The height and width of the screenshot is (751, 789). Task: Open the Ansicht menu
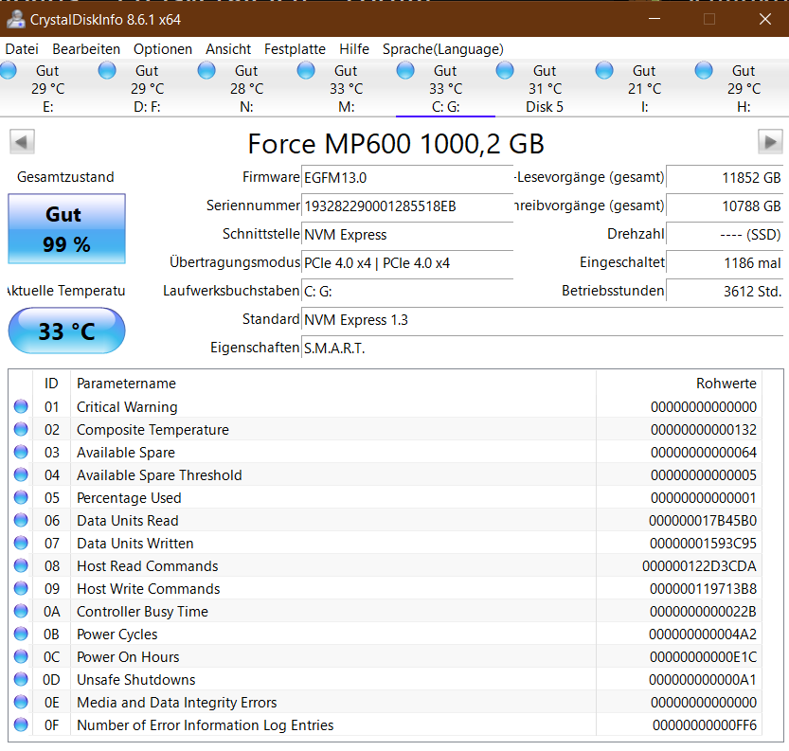click(228, 49)
